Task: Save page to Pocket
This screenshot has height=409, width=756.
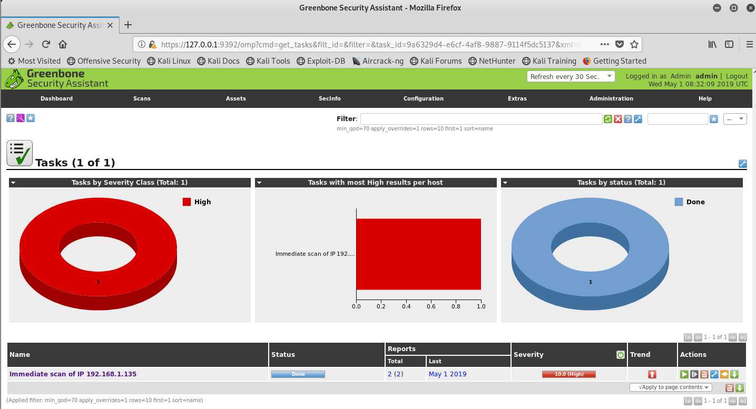Action: pyautogui.click(x=620, y=44)
